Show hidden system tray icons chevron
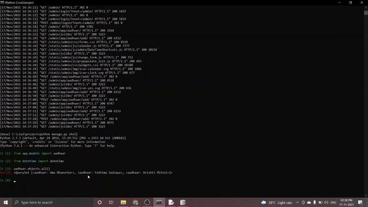 click(x=297, y=202)
